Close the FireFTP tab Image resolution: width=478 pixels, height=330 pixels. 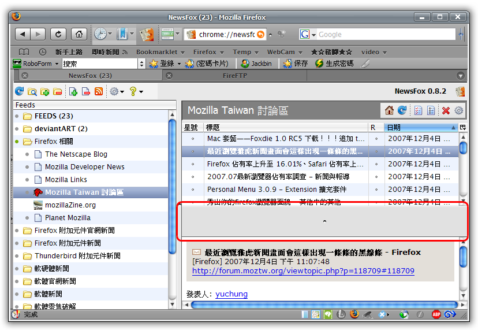coord(169,75)
